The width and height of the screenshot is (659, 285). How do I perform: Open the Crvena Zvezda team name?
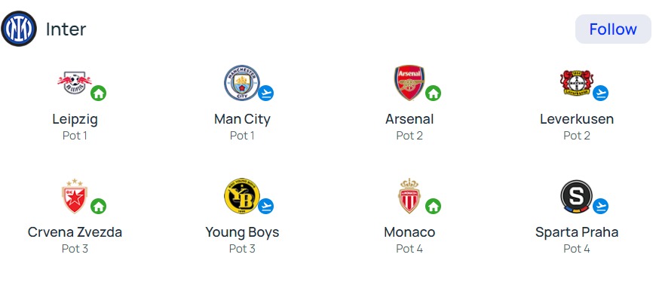point(75,232)
